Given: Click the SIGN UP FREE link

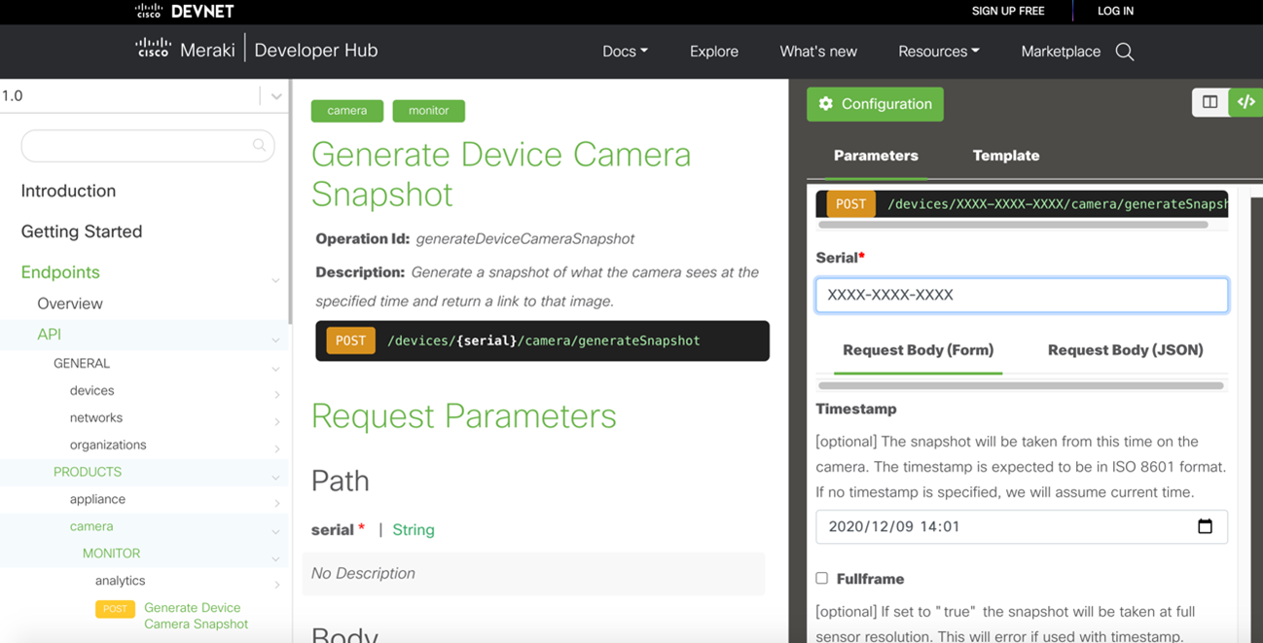Looking at the screenshot, I should tap(1008, 11).
